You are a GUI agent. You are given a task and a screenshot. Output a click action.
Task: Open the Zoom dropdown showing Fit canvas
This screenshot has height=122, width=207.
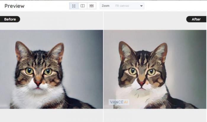[x=122, y=6]
